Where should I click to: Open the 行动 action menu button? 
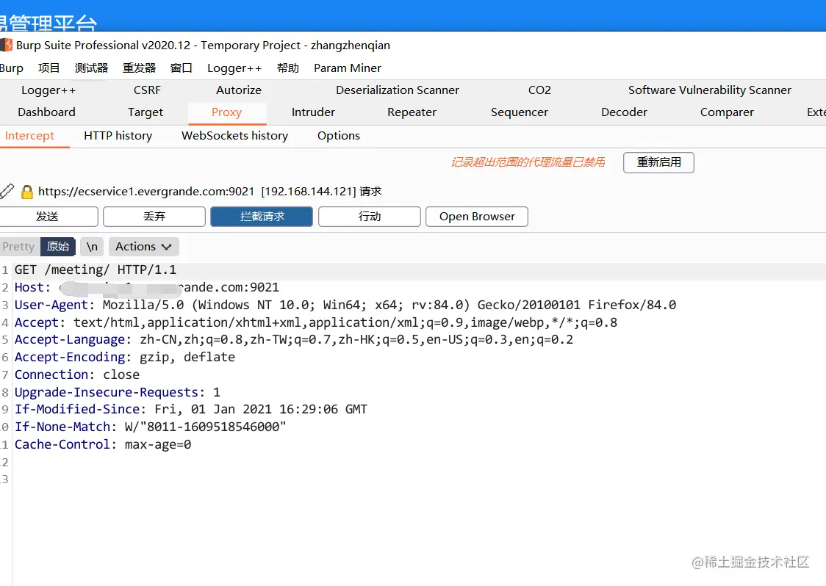pos(370,217)
